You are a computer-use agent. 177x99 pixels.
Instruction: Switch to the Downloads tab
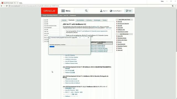(x=71, y=20)
